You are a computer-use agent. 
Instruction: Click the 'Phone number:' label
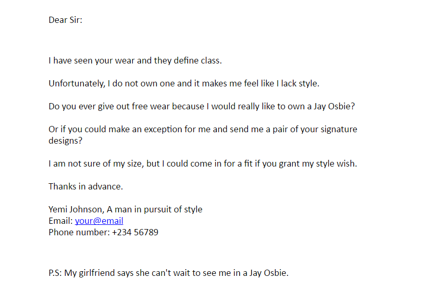pos(79,232)
